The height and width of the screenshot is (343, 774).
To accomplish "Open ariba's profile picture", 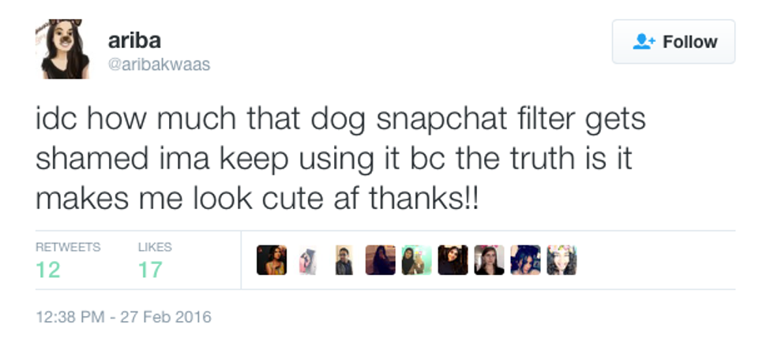I will point(62,49).
